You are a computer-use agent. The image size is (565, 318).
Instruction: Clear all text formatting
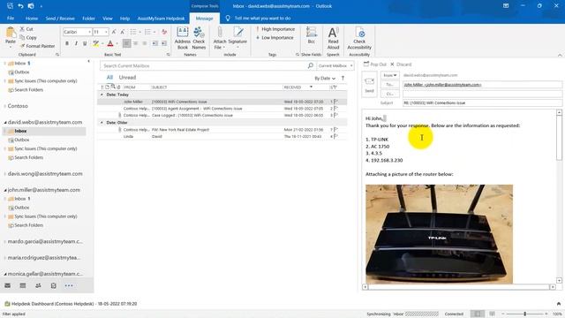[x=164, y=32]
